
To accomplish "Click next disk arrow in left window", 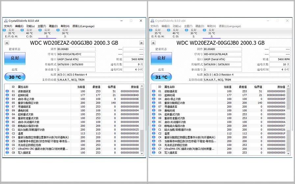I will pos(142,43).
